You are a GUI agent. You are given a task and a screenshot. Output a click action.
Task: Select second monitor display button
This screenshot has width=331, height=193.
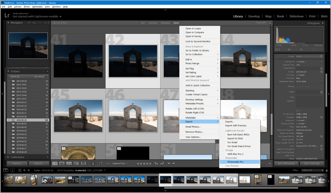pyautogui.click(x=13, y=170)
